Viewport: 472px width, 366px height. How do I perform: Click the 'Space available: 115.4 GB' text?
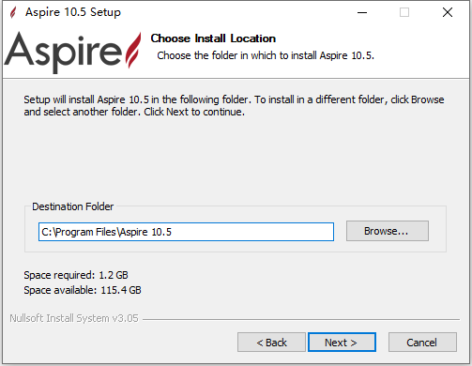pyautogui.click(x=83, y=290)
